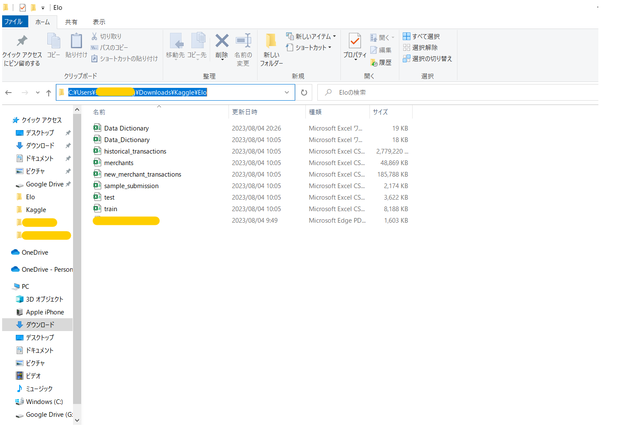
Task: Click the Copy icon in the Clipboard group
Action: (53, 41)
